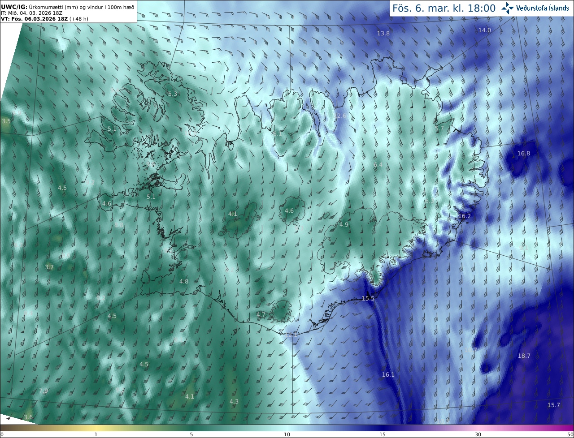Click the 4.8 value label
Image resolution: width=574 pixels, height=438 pixels.
184,282
